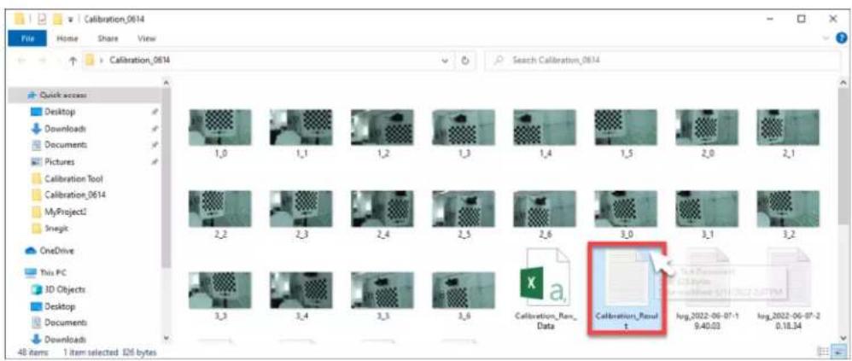
Task: Expand the ribbon using the chevron
Action: point(827,38)
